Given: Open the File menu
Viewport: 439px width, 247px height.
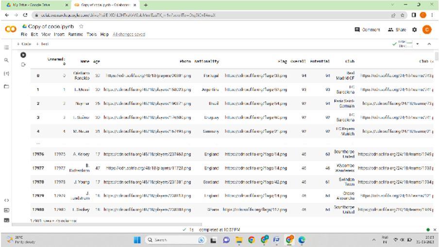Looking at the screenshot, I should tap(24, 34).
